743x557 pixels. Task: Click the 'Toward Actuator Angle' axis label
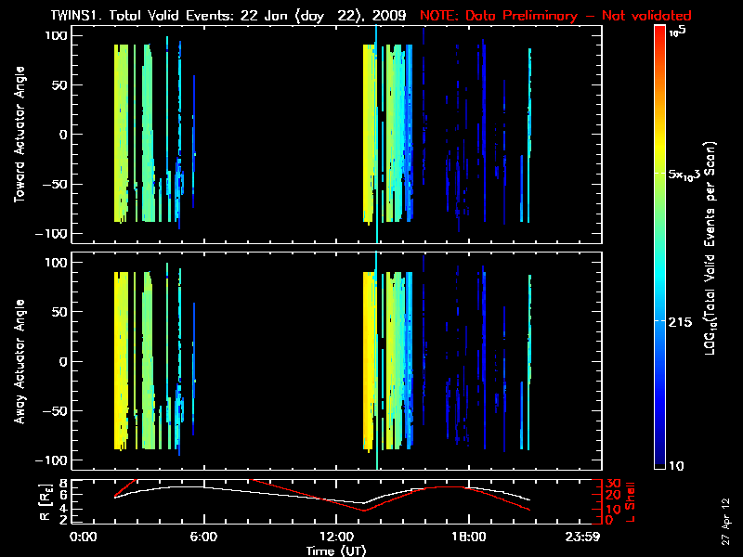[19, 136]
